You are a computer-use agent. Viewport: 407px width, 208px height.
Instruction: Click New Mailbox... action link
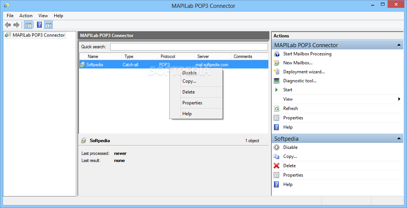tap(298, 63)
